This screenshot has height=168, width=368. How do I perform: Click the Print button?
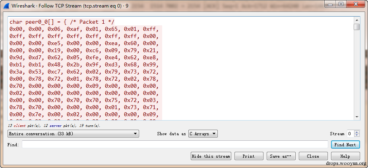click(249, 156)
